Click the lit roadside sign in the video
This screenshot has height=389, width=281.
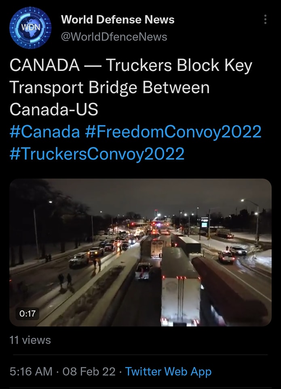coord(205,222)
